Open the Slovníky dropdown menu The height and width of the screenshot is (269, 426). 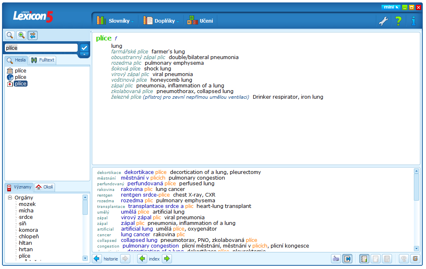click(115, 21)
